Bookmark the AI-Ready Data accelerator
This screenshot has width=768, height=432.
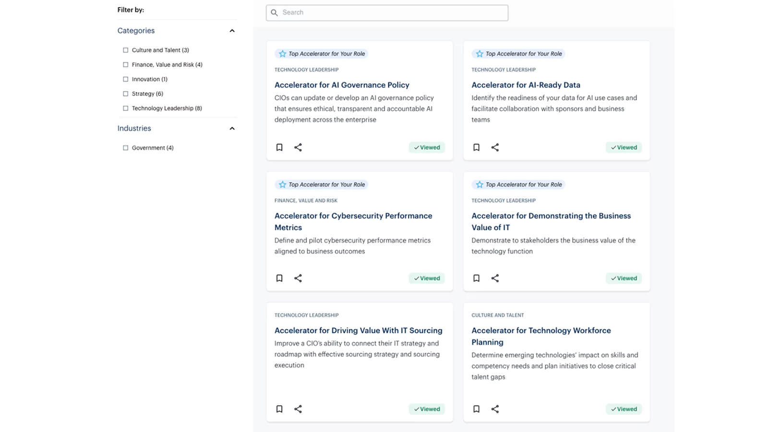(476, 147)
